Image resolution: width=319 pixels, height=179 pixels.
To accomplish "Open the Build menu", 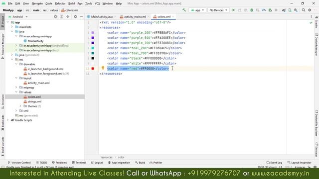I will [x=71, y=3].
